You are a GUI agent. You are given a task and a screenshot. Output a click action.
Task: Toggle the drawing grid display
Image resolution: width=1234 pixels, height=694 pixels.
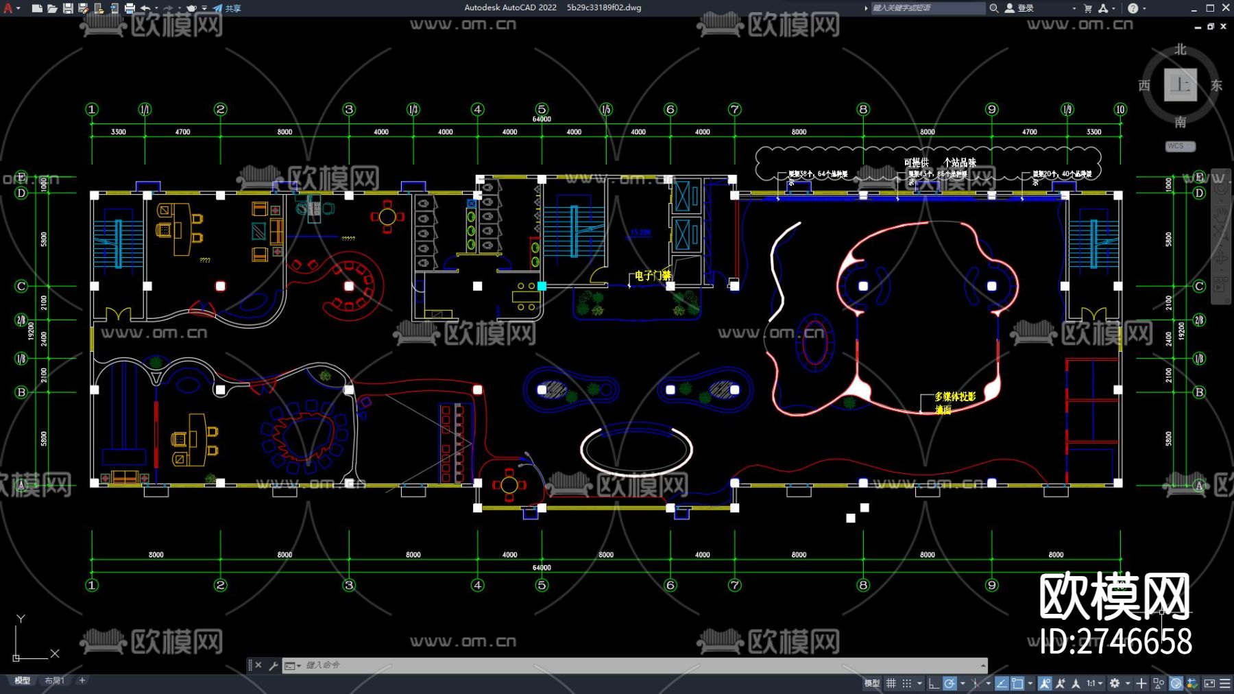(x=891, y=683)
